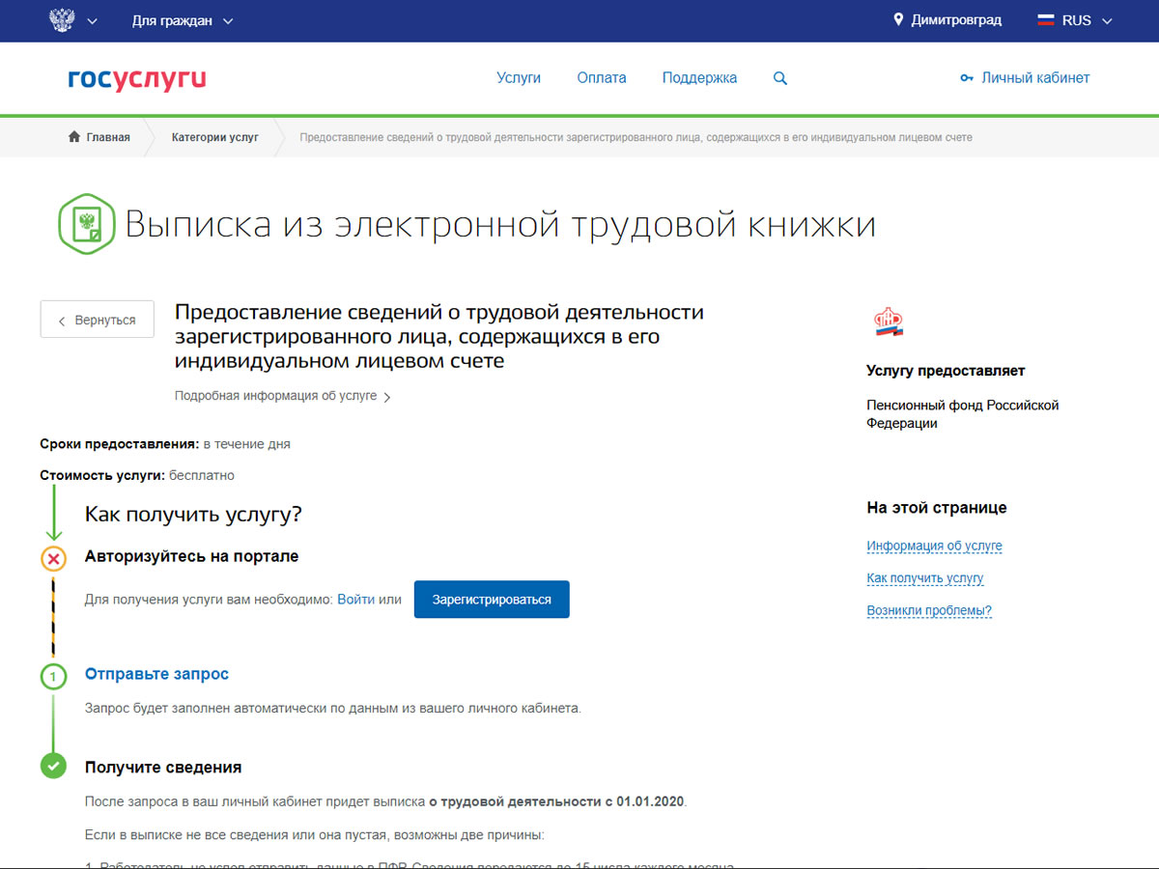
Task: Click the search magnifier icon
Action: [x=780, y=78]
